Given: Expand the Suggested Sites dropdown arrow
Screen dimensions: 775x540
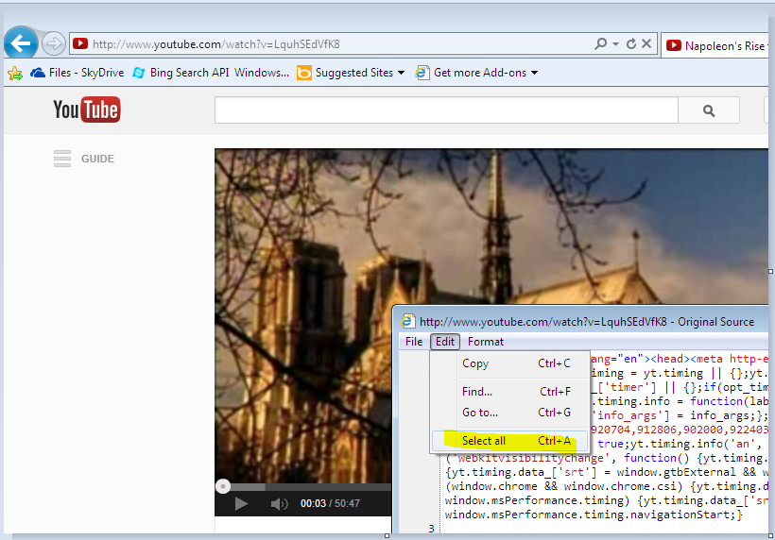Looking at the screenshot, I should [401, 73].
